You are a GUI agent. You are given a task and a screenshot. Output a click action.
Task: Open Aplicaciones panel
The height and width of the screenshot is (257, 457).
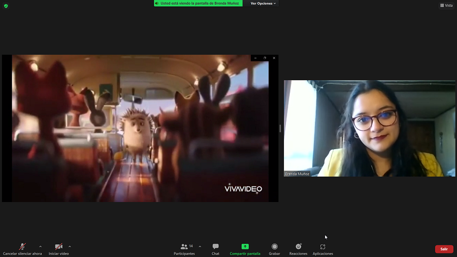[322, 249]
